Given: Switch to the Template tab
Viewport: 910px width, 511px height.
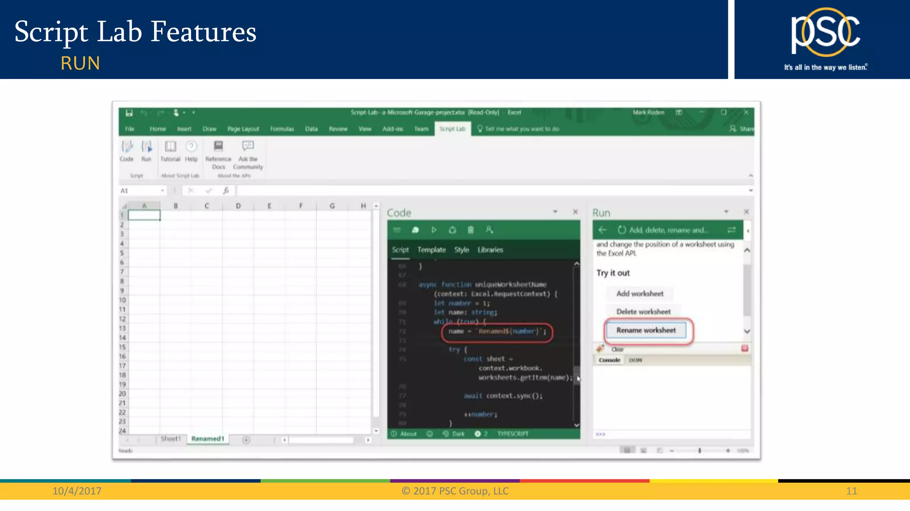Looking at the screenshot, I should (431, 250).
